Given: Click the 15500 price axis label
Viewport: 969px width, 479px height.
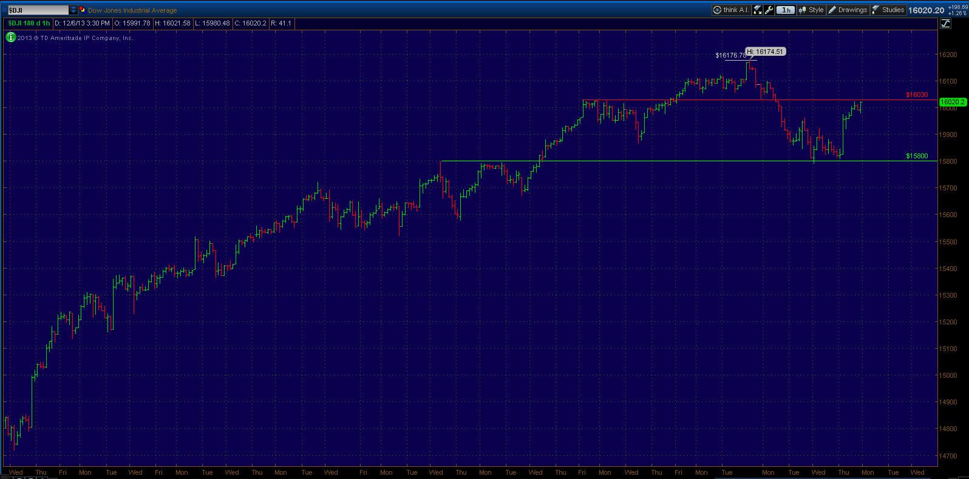Looking at the screenshot, I should (x=948, y=242).
